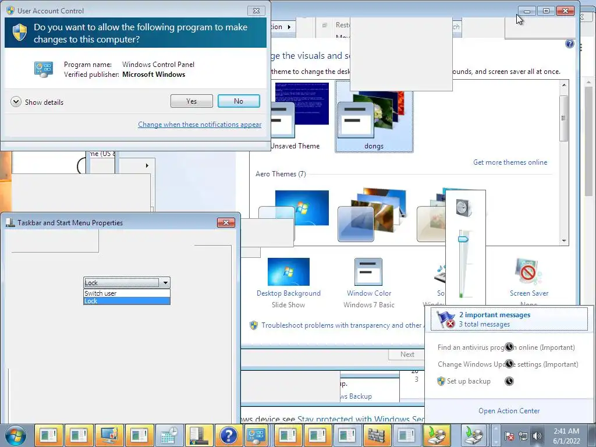Close the User Account Control dialog
596x447 pixels.
click(256, 10)
